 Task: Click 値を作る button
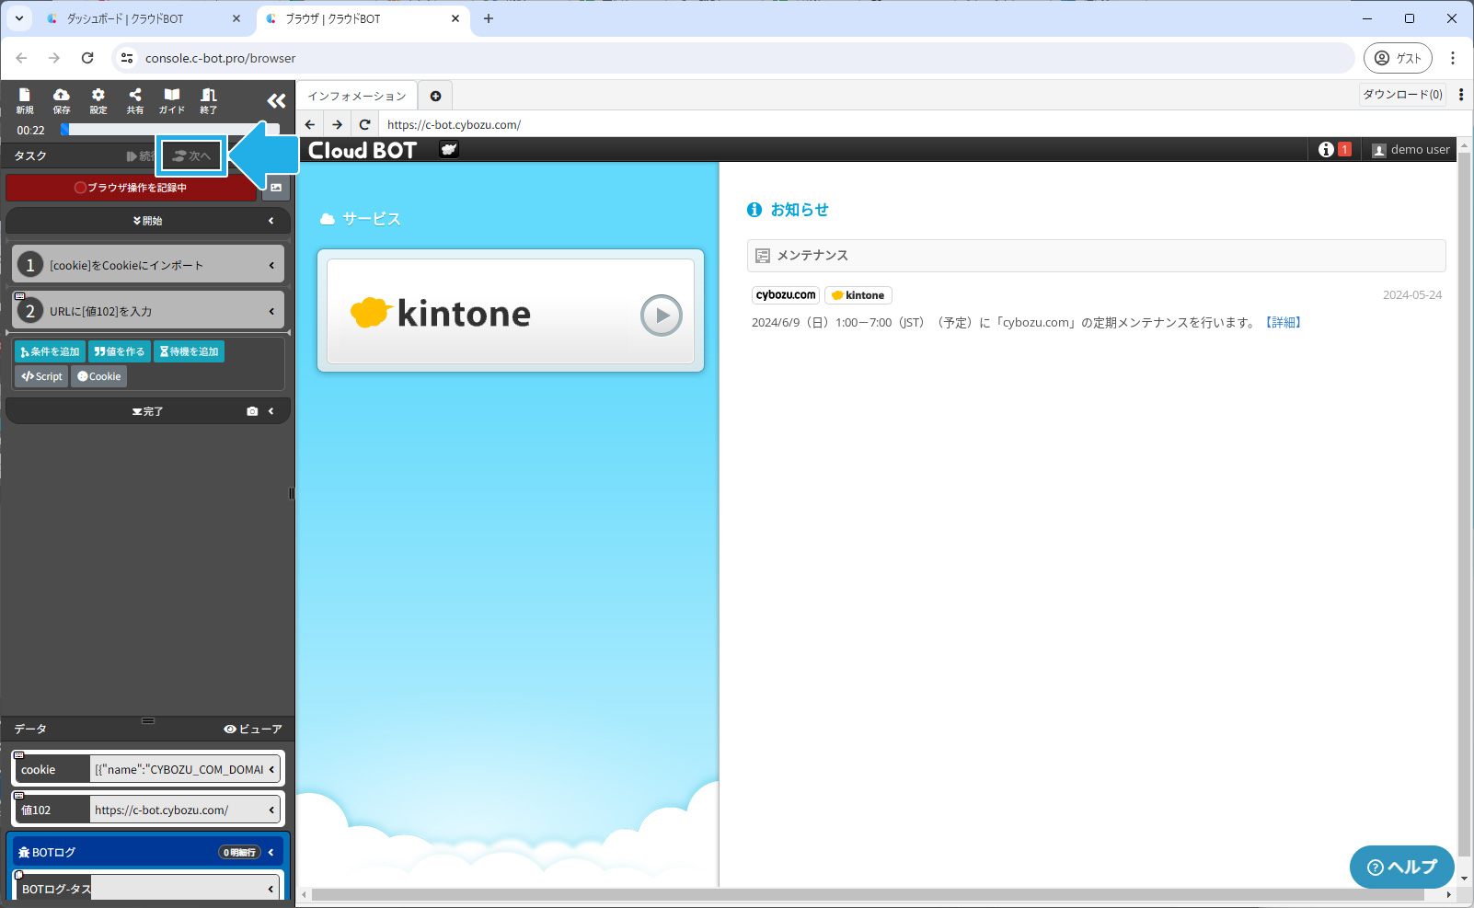(x=120, y=351)
